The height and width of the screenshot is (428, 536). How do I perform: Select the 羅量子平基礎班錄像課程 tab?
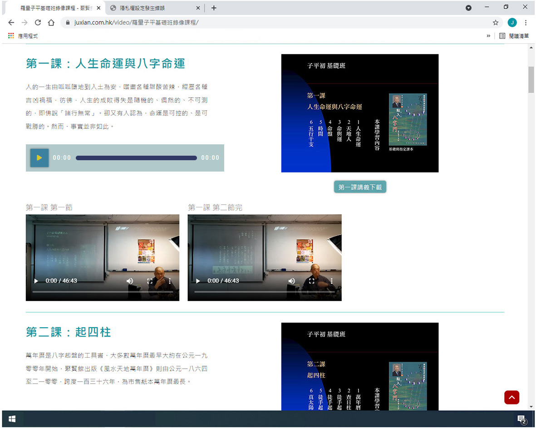point(55,8)
